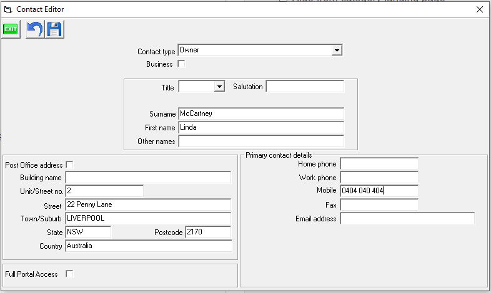Click the green EXIT icon
The width and height of the screenshot is (491, 293).
(x=11, y=29)
